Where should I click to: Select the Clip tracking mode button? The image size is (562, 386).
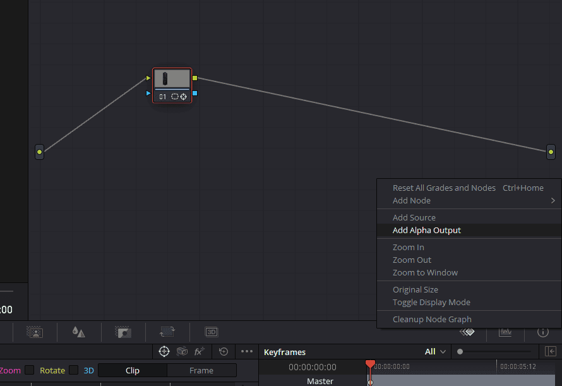pyautogui.click(x=132, y=370)
